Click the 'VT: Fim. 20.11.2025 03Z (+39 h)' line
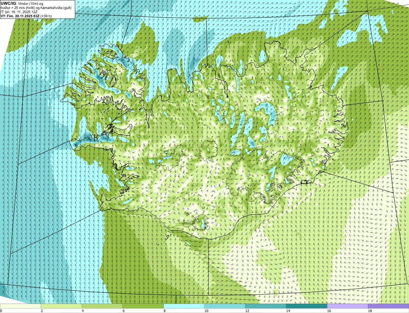Image resolution: width=409 pixels, height=313 pixels. [26, 16]
